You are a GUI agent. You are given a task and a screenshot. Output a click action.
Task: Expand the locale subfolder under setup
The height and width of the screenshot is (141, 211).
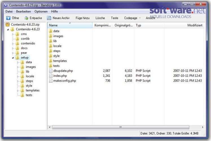(x=18, y=76)
